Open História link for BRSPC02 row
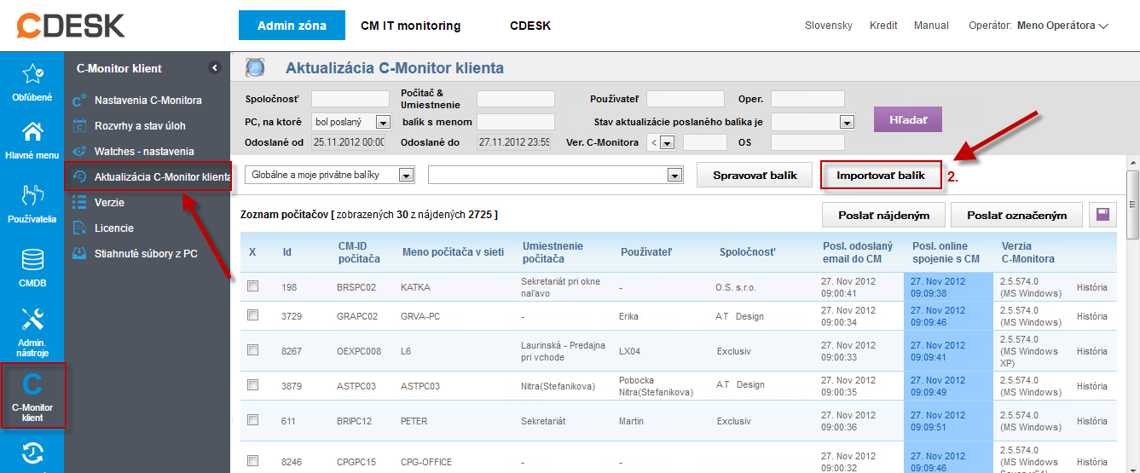The width and height of the screenshot is (1140, 473). tap(1091, 287)
